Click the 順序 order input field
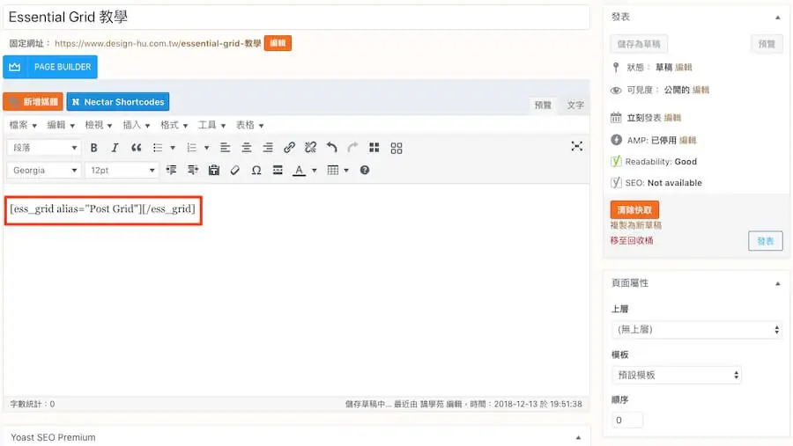This screenshot has height=446, width=793. 627,420
